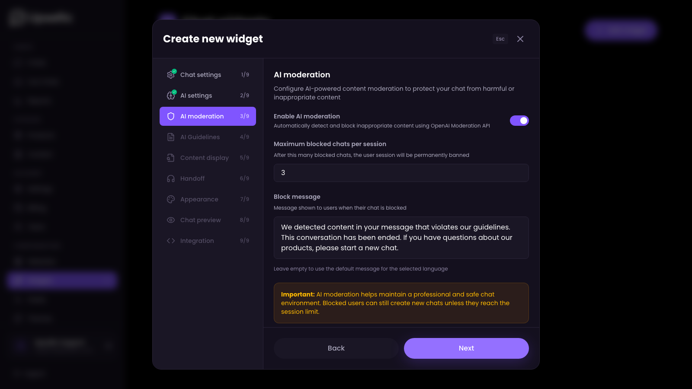Close the Create new widget dialog
The height and width of the screenshot is (389, 692).
(520, 39)
